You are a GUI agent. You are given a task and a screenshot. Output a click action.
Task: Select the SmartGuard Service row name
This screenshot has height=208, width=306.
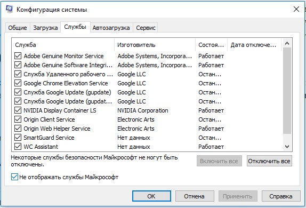[x=49, y=138]
